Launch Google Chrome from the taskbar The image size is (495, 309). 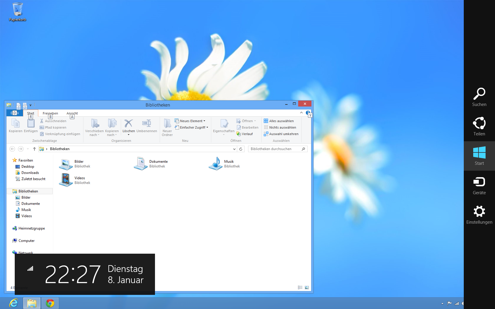(50, 303)
